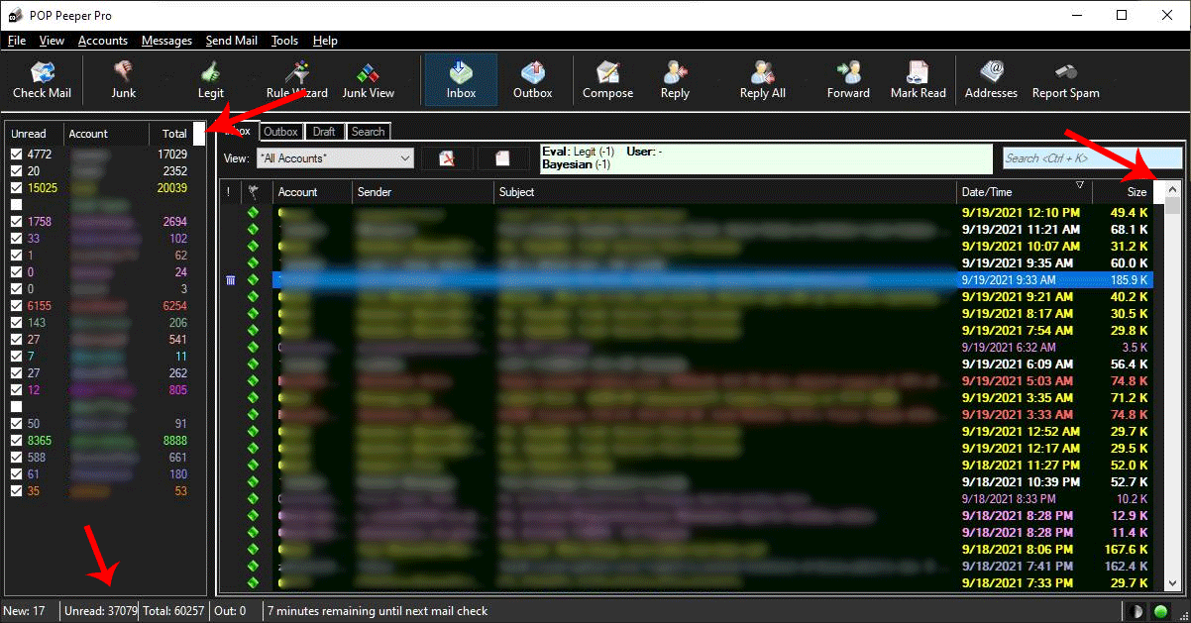Focus the Search <Ctrl + K> field
The width and height of the screenshot is (1191, 623).
pos(1092,157)
